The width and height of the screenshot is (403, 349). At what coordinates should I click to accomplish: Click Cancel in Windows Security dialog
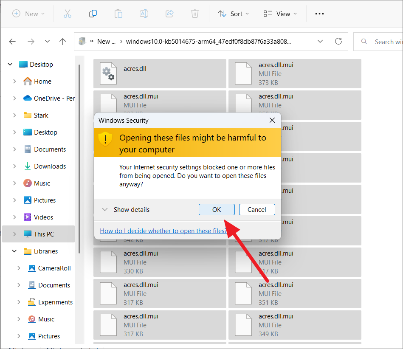coord(257,209)
